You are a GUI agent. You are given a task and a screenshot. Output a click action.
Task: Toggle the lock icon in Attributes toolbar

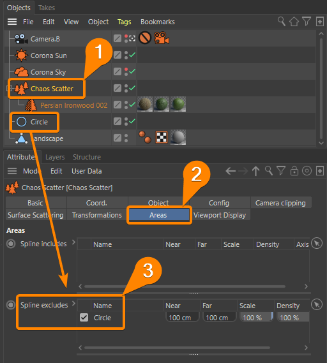pos(294,171)
